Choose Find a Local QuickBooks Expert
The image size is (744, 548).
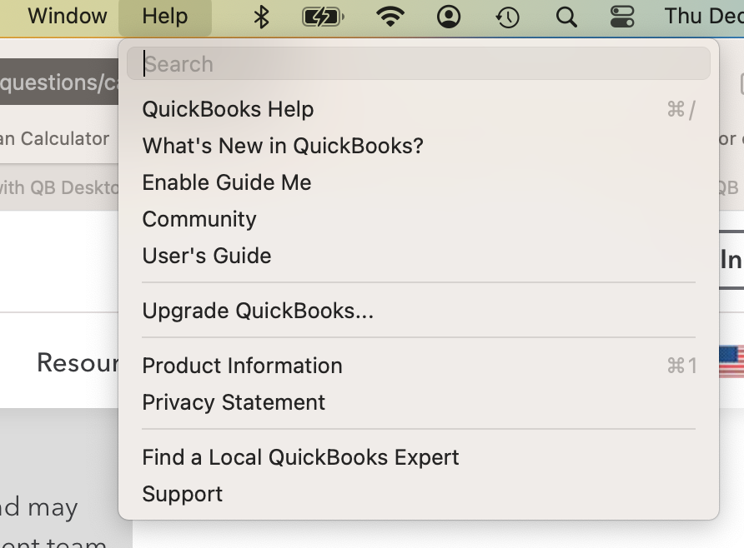(301, 457)
